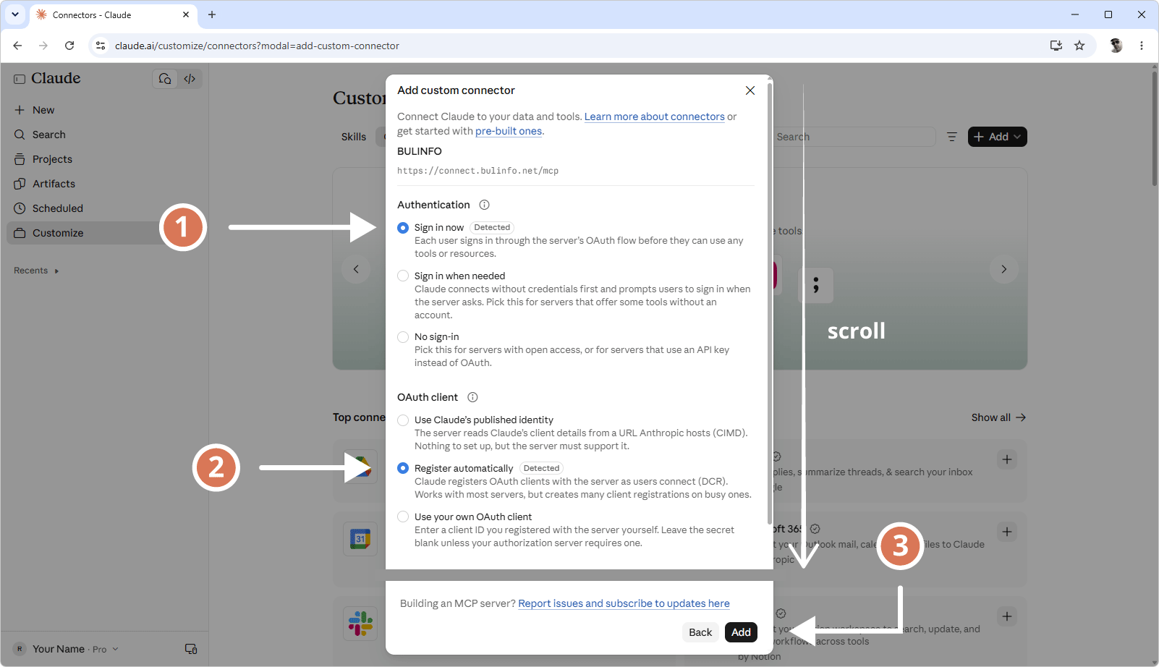1159x667 pixels.
Task: Expand the Recents section
Action: click(x=36, y=271)
